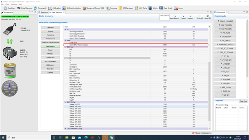Screen dimensions: 249x140
Task: Select the Dashboard tab
Action: click(x=7, y=12)
